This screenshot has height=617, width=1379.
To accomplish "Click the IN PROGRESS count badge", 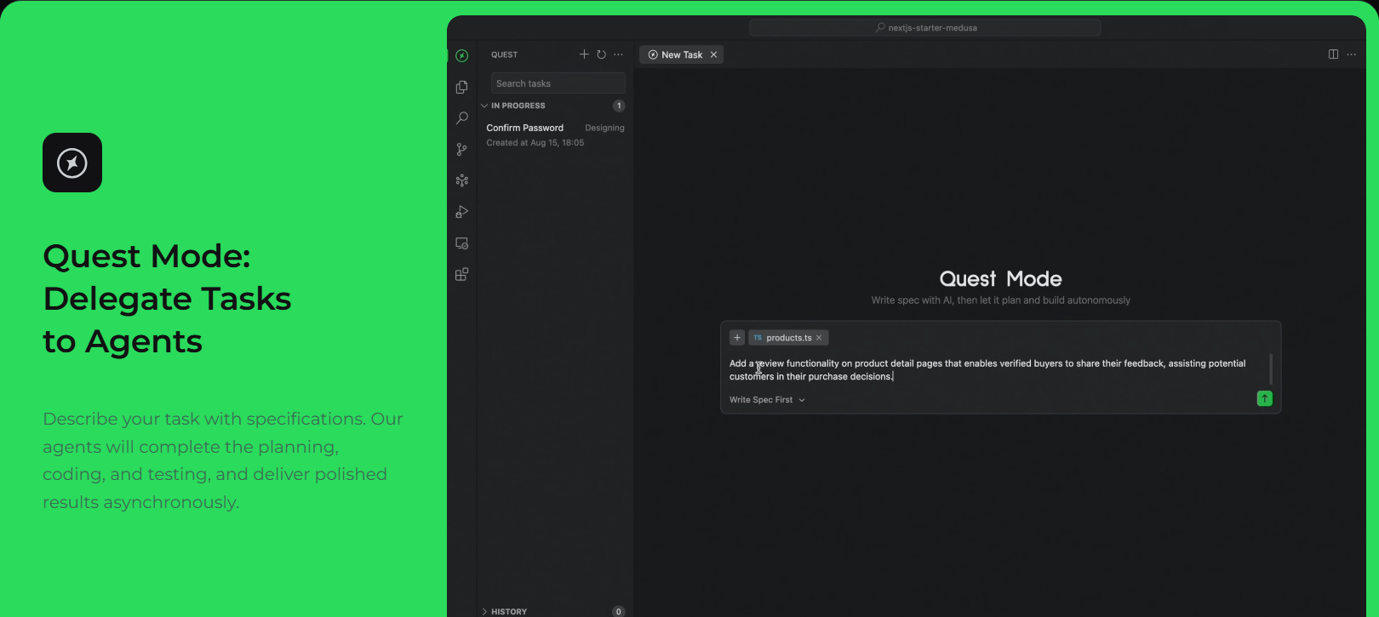I will click(619, 106).
